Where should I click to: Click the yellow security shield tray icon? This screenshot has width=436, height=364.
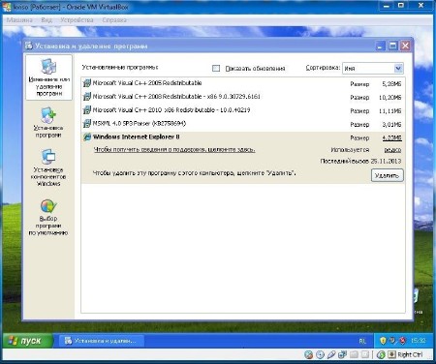[383, 341]
